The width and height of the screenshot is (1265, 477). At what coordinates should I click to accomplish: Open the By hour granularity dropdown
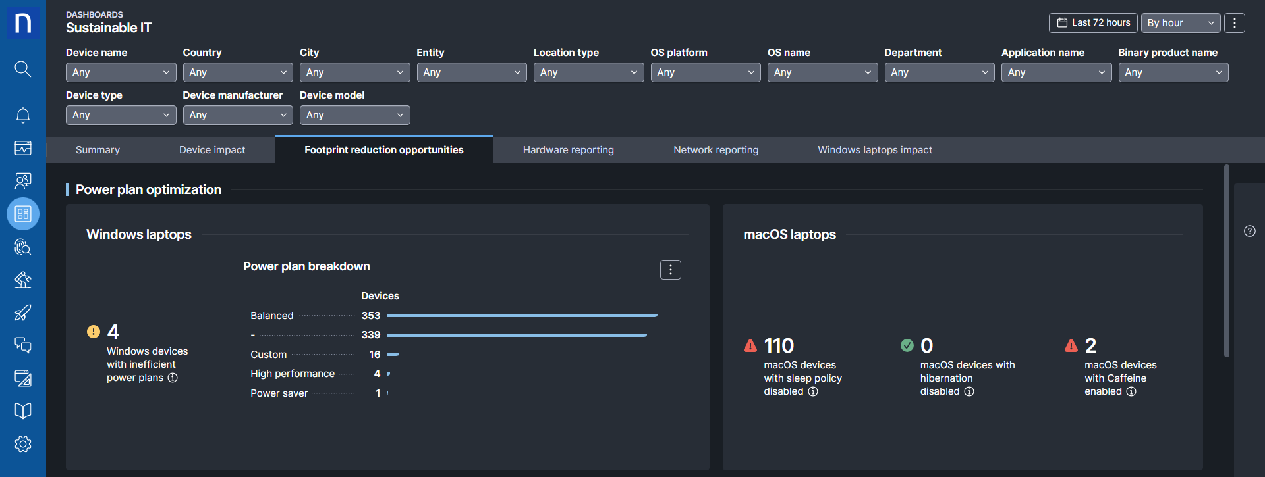(1180, 23)
